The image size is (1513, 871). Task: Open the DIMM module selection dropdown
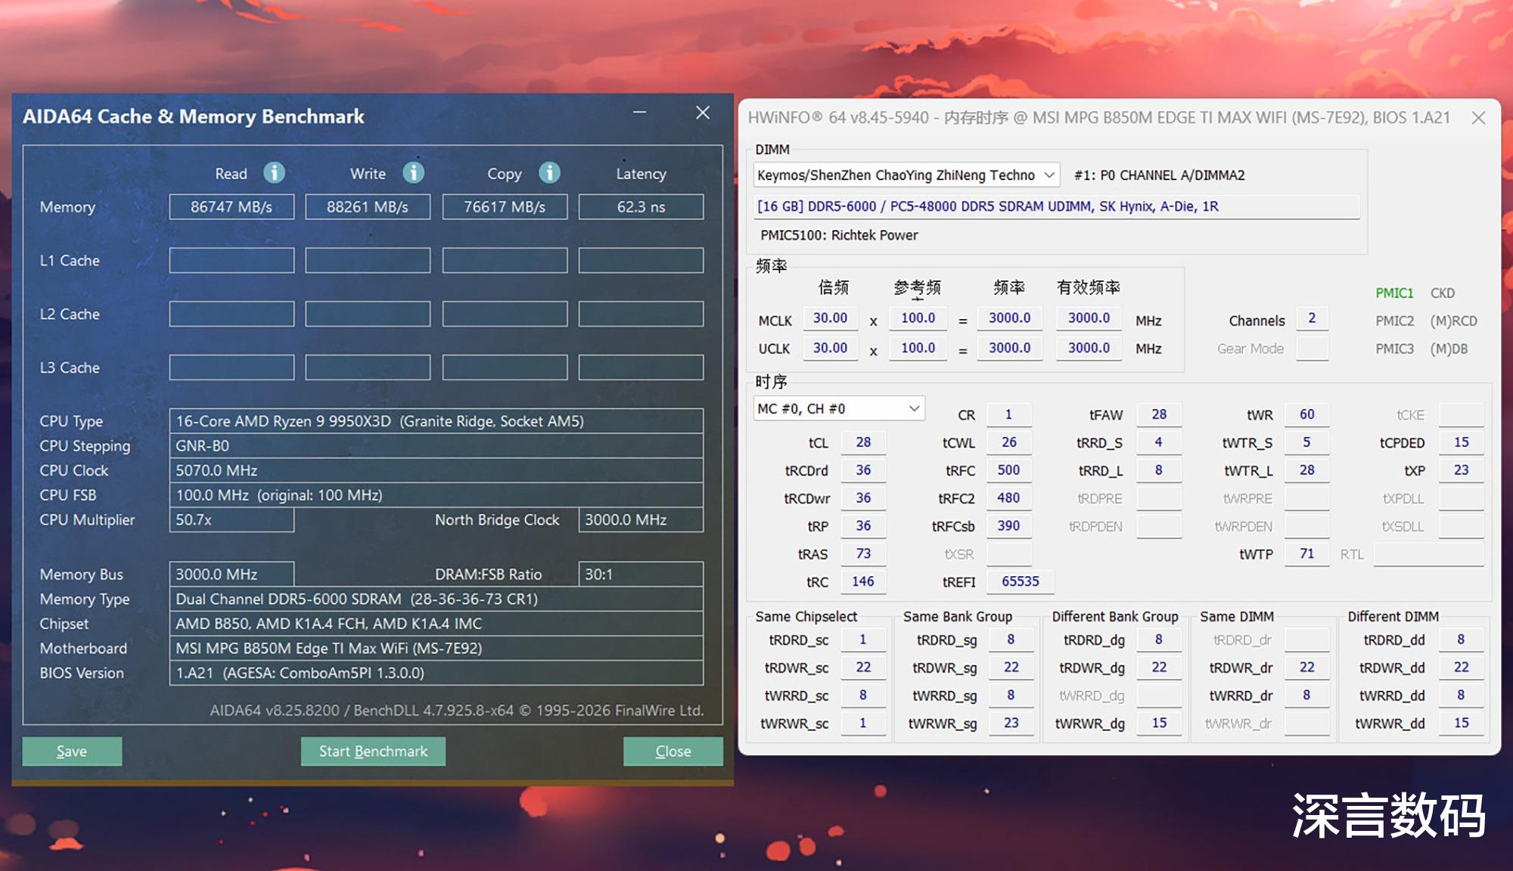[x=1049, y=175]
